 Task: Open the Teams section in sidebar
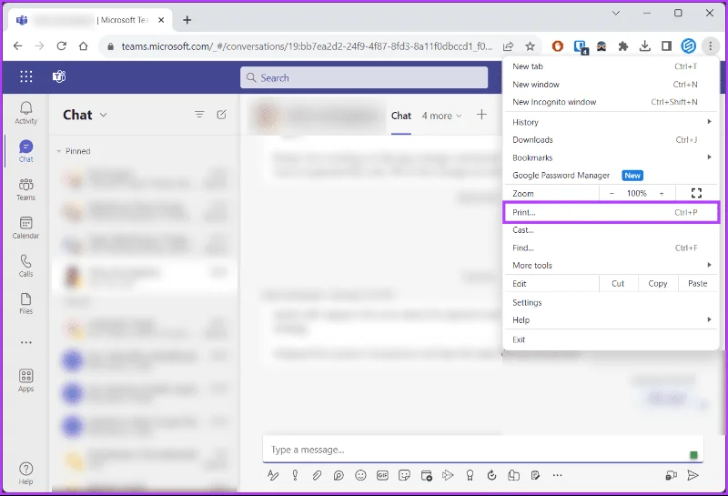click(x=26, y=189)
